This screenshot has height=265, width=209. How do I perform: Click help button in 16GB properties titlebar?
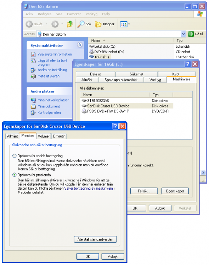coord(188,64)
